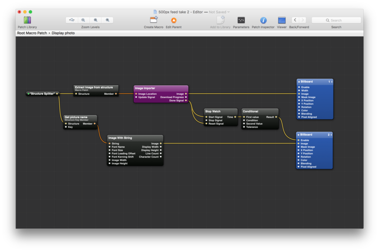Click into the Search field
The height and width of the screenshot is (251, 379).
tap(336, 20)
